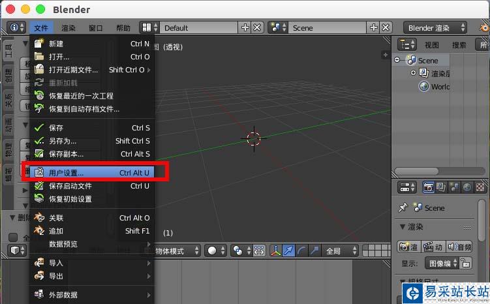Click the Scene icon beside the pin

tap(418, 207)
